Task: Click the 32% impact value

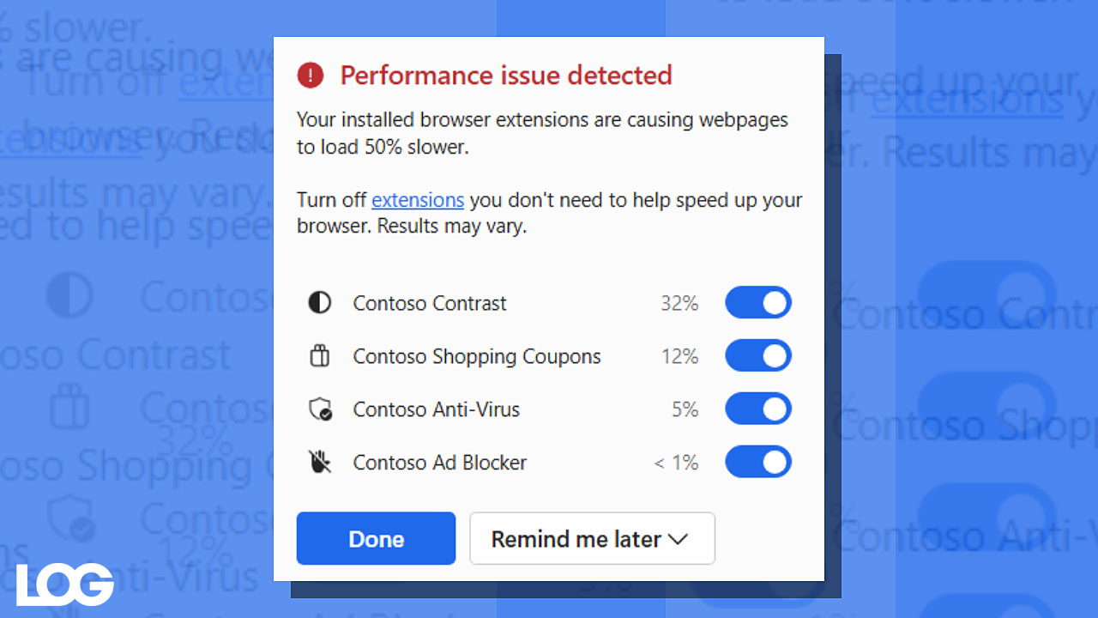Action: click(x=679, y=303)
